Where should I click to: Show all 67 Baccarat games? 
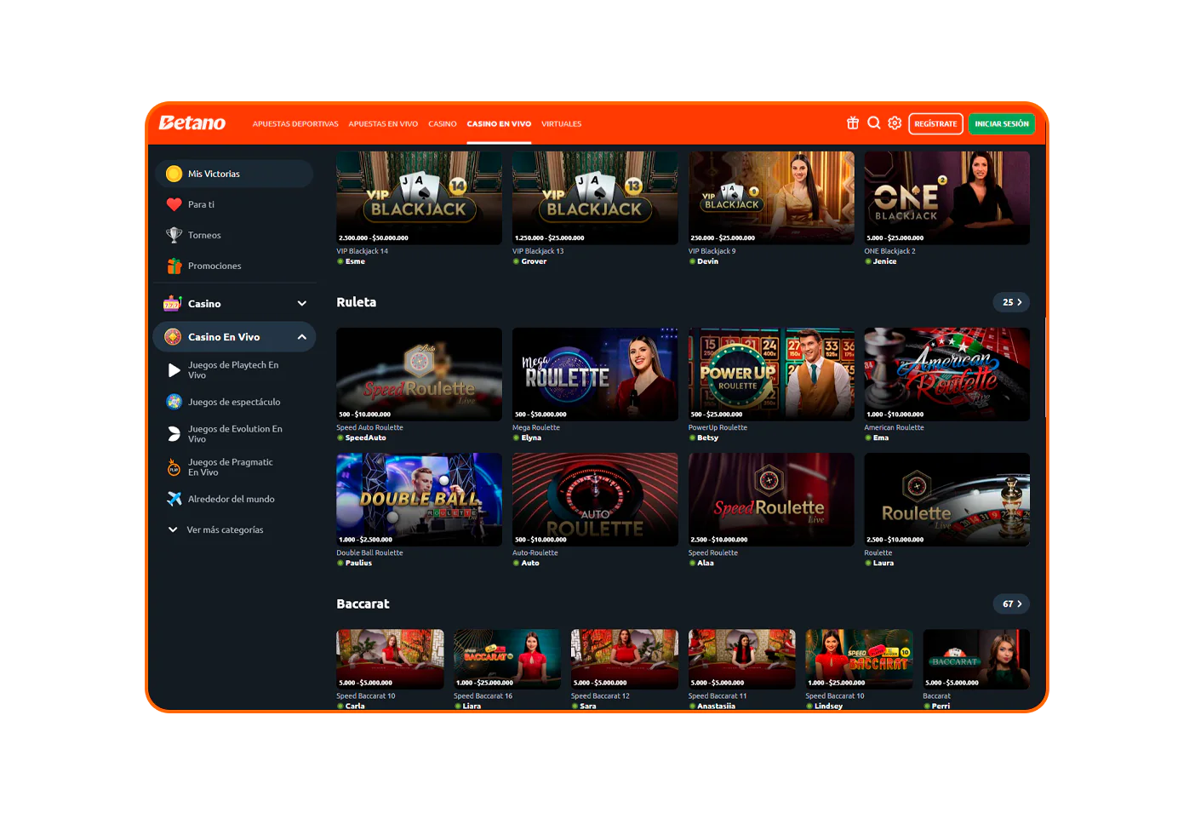1011,603
